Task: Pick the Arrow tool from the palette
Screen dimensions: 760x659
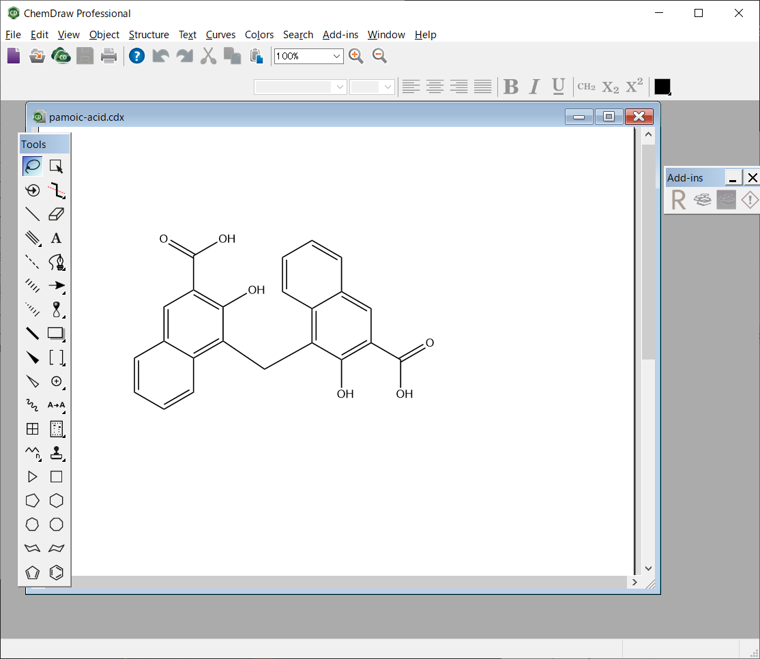Action: (56, 286)
